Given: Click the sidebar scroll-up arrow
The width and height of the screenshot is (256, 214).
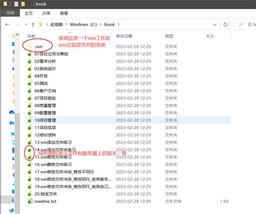Looking at the screenshot, I should click(x=17, y=35).
